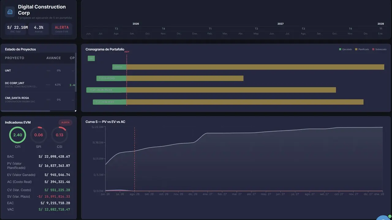Click the 0% avance value in UNT row
This screenshot has height=220, width=392.
click(59, 71)
